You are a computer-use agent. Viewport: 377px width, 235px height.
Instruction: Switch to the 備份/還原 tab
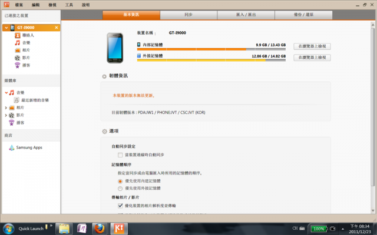[304, 15]
